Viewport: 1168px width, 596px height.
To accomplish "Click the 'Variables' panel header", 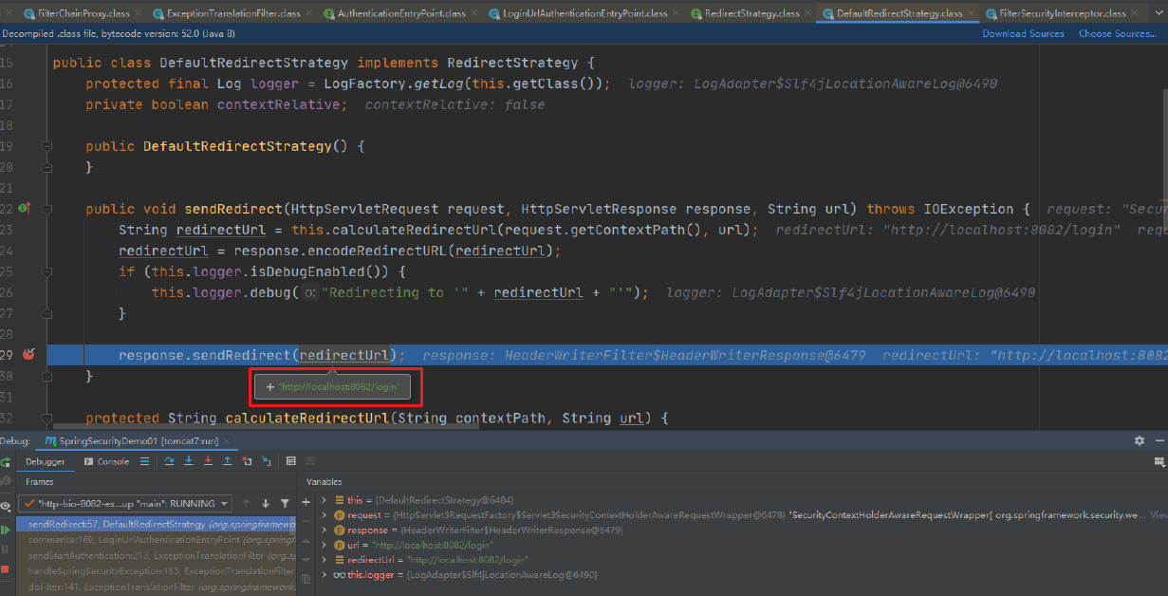I will [324, 482].
